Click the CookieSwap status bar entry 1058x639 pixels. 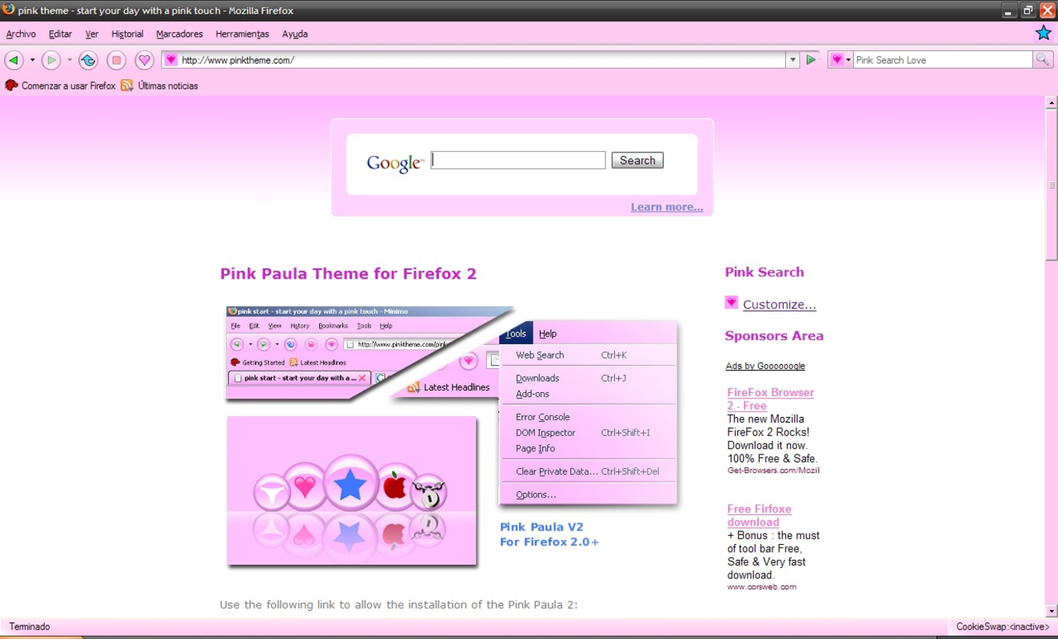coord(1003,627)
